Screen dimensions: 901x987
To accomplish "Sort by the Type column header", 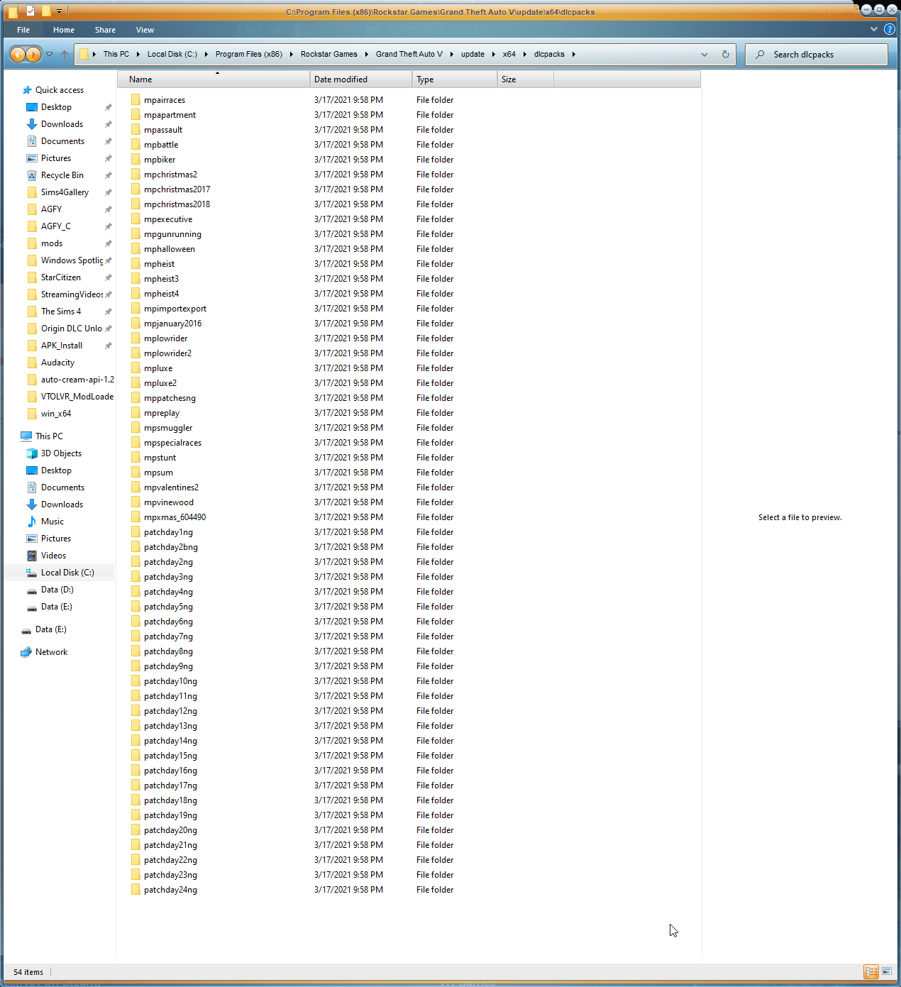I will (455, 79).
